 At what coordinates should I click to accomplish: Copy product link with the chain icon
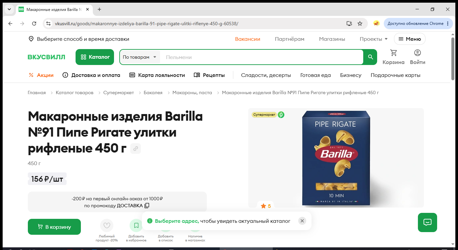click(x=136, y=149)
